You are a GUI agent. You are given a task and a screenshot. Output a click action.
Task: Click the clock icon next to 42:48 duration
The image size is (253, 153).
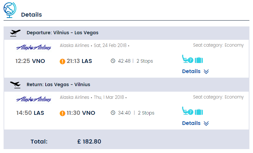(x=113, y=61)
